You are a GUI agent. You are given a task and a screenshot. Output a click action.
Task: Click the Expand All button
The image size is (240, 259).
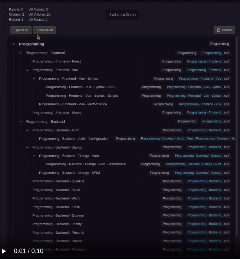(21, 30)
